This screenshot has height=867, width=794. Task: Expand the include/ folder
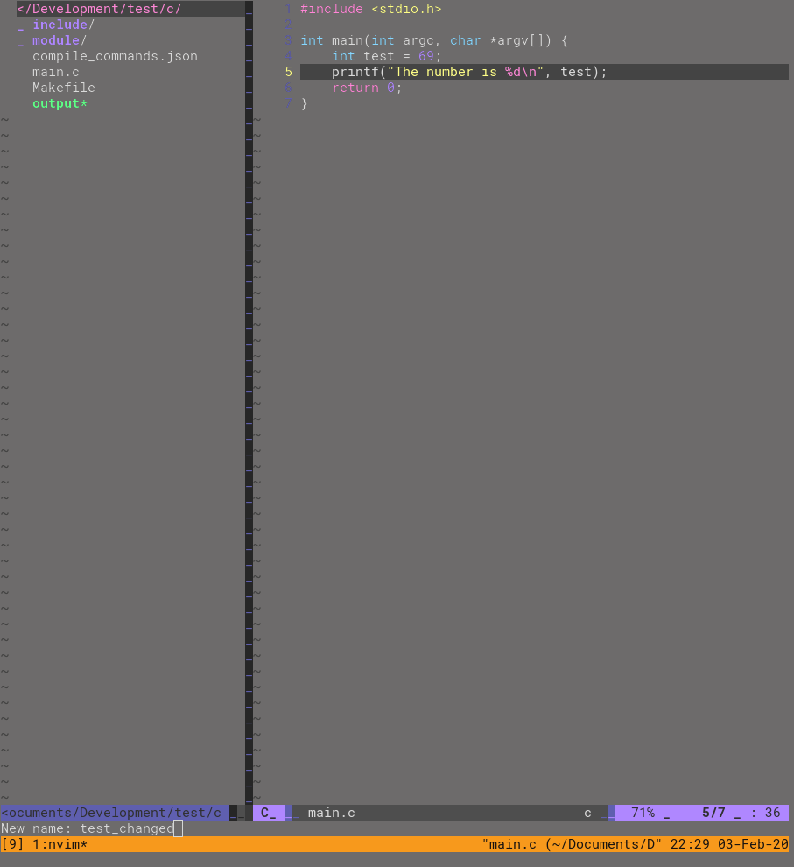(x=63, y=25)
